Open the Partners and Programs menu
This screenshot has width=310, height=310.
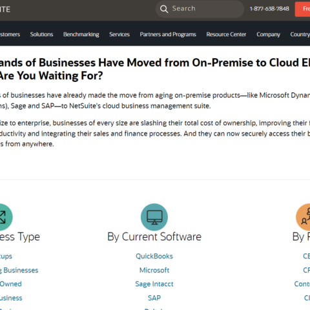[x=168, y=34]
